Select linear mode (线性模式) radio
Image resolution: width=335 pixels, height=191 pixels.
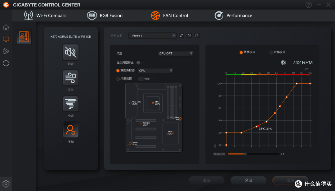tap(241, 52)
